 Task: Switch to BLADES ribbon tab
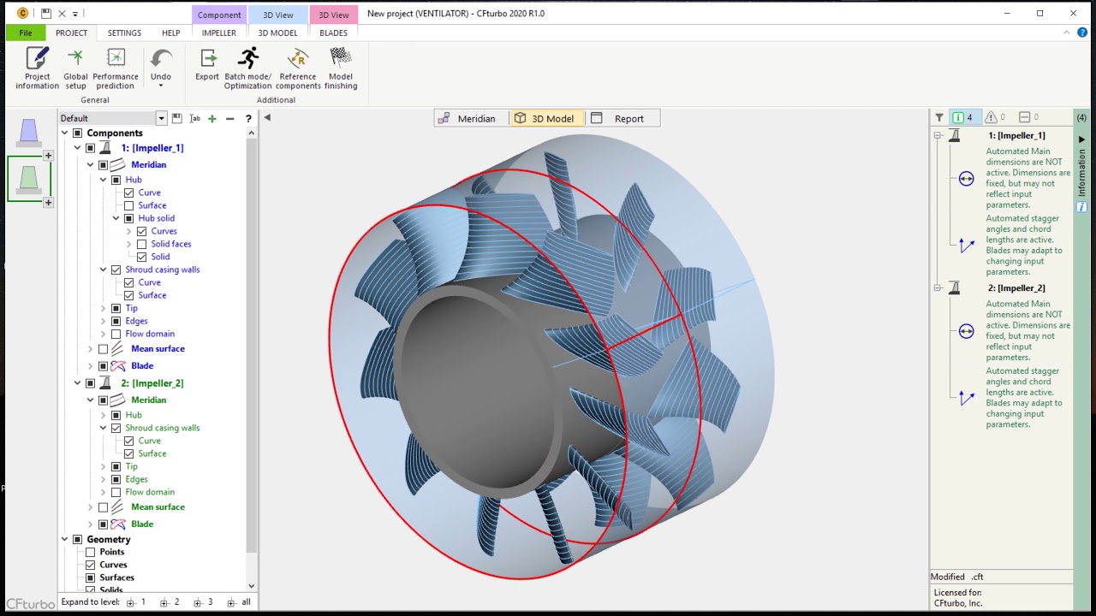tap(333, 33)
